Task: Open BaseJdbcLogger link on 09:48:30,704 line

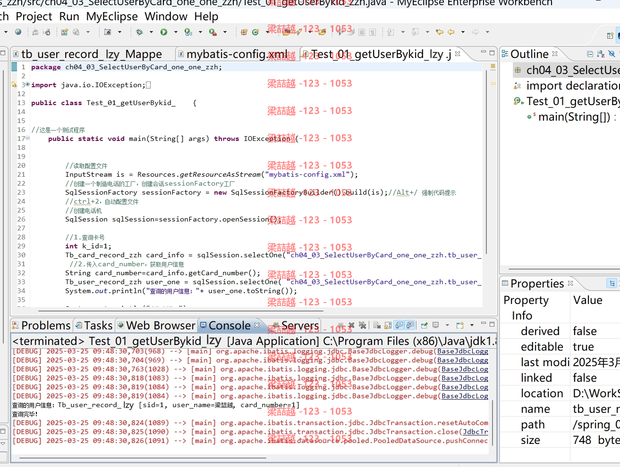Action: tap(463, 360)
